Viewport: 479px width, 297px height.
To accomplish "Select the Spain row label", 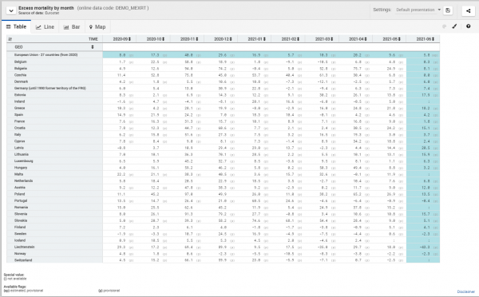I will (x=18, y=115).
